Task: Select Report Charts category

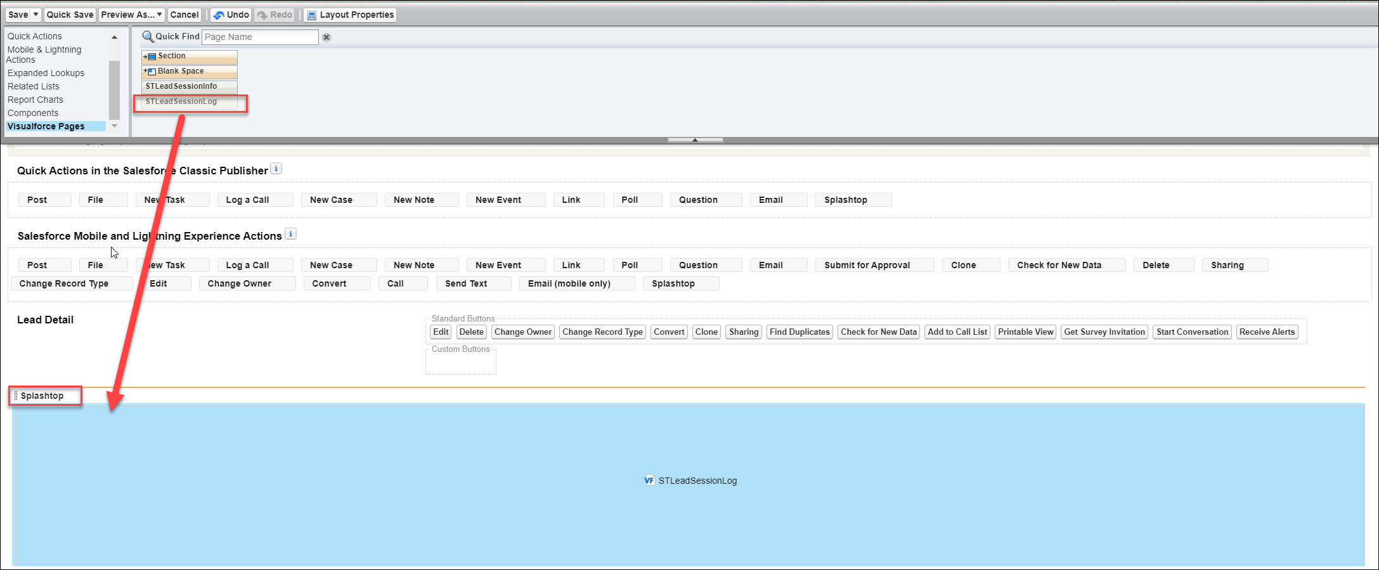Action: (x=36, y=100)
